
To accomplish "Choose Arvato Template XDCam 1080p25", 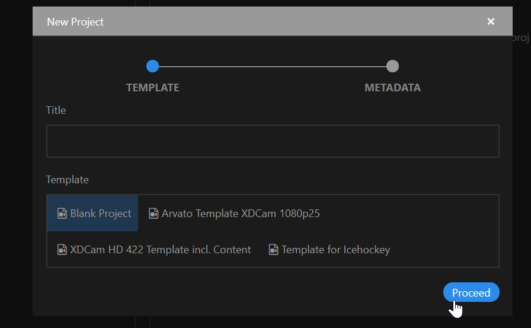I will (234, 214).
